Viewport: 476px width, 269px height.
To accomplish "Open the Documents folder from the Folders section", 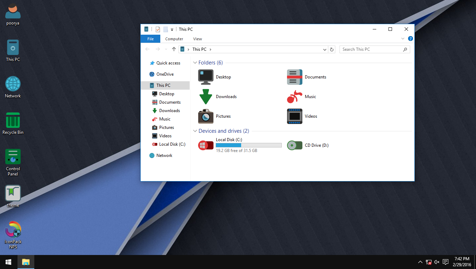I will [x=294, y=77].
